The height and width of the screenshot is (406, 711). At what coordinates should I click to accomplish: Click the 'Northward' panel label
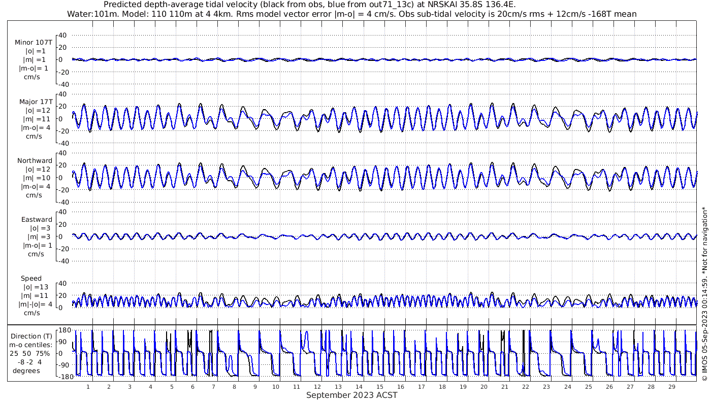click(35, 161)
